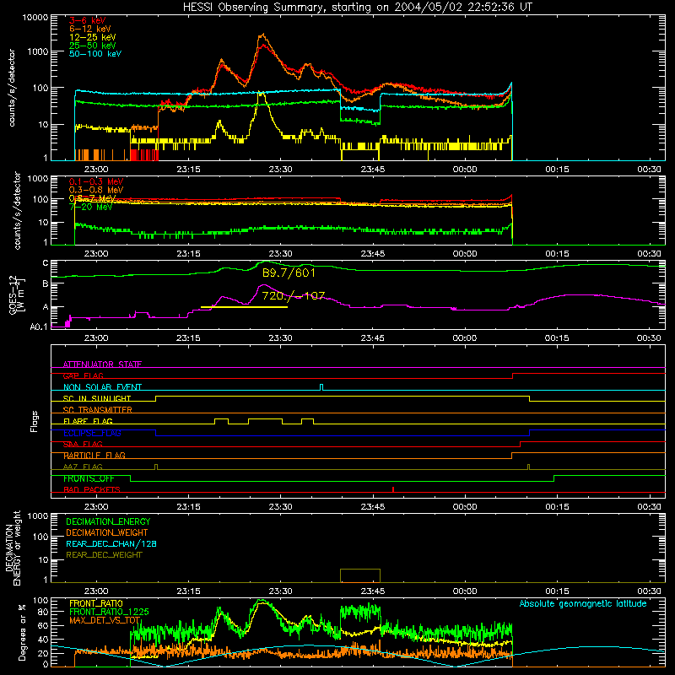Click the Flags axis label
Image resolution: width=675 pixels, height=675 pixels.
click(x=35, y=421)
